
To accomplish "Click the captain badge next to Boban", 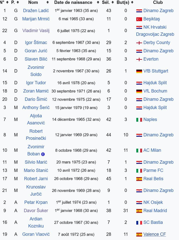I will tap(43, 154).
